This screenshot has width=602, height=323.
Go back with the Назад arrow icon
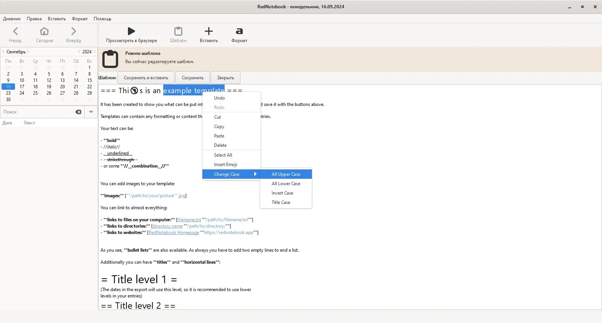(x=15, y=31)
